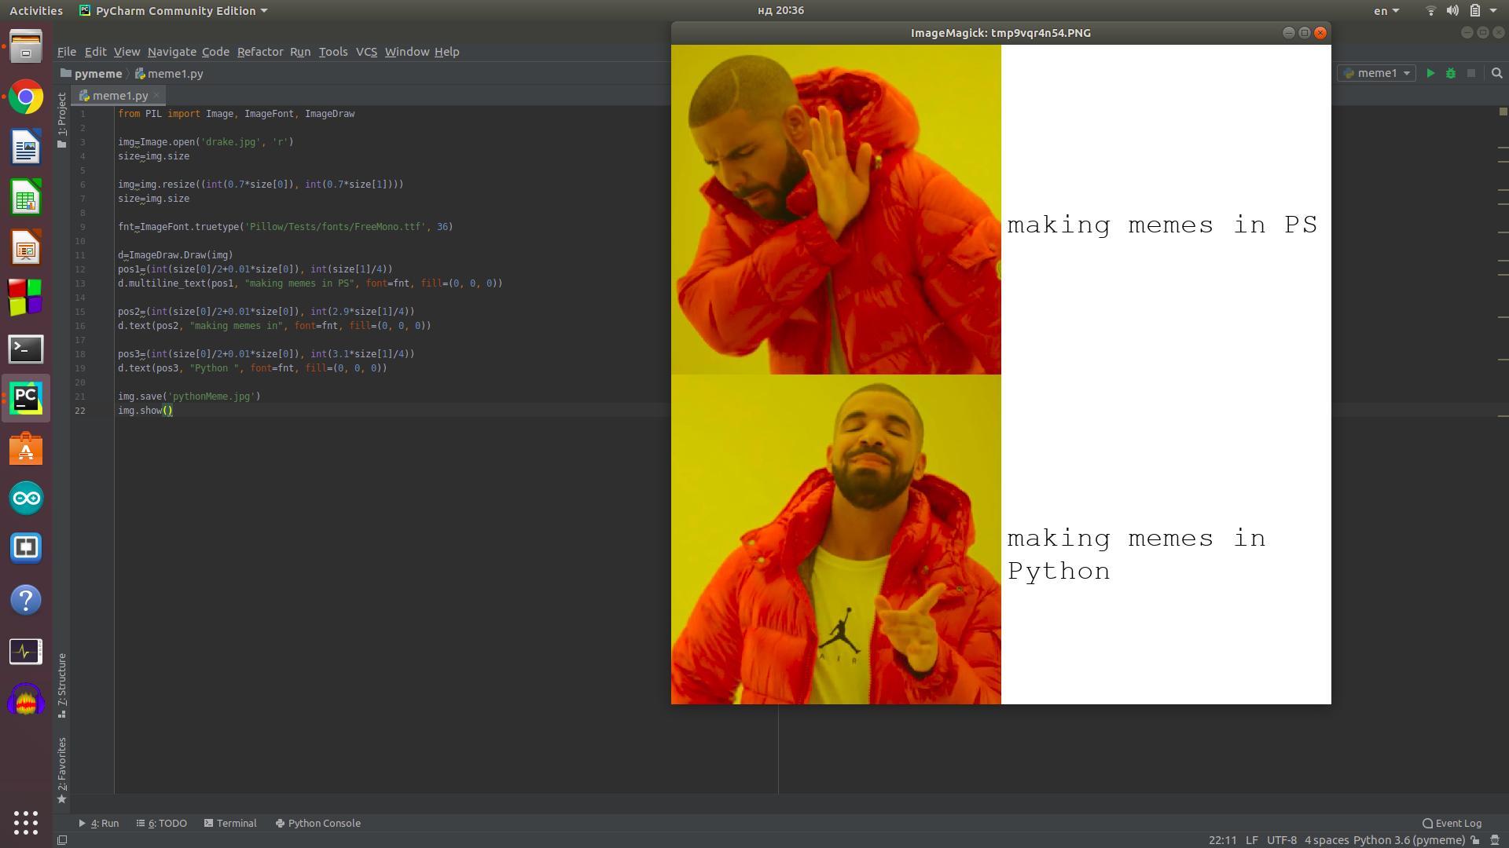The height and width of the screenshot is (848, 1509).
Task: Launch the Arduino IDE from the dock
Action: coord(26,499)
